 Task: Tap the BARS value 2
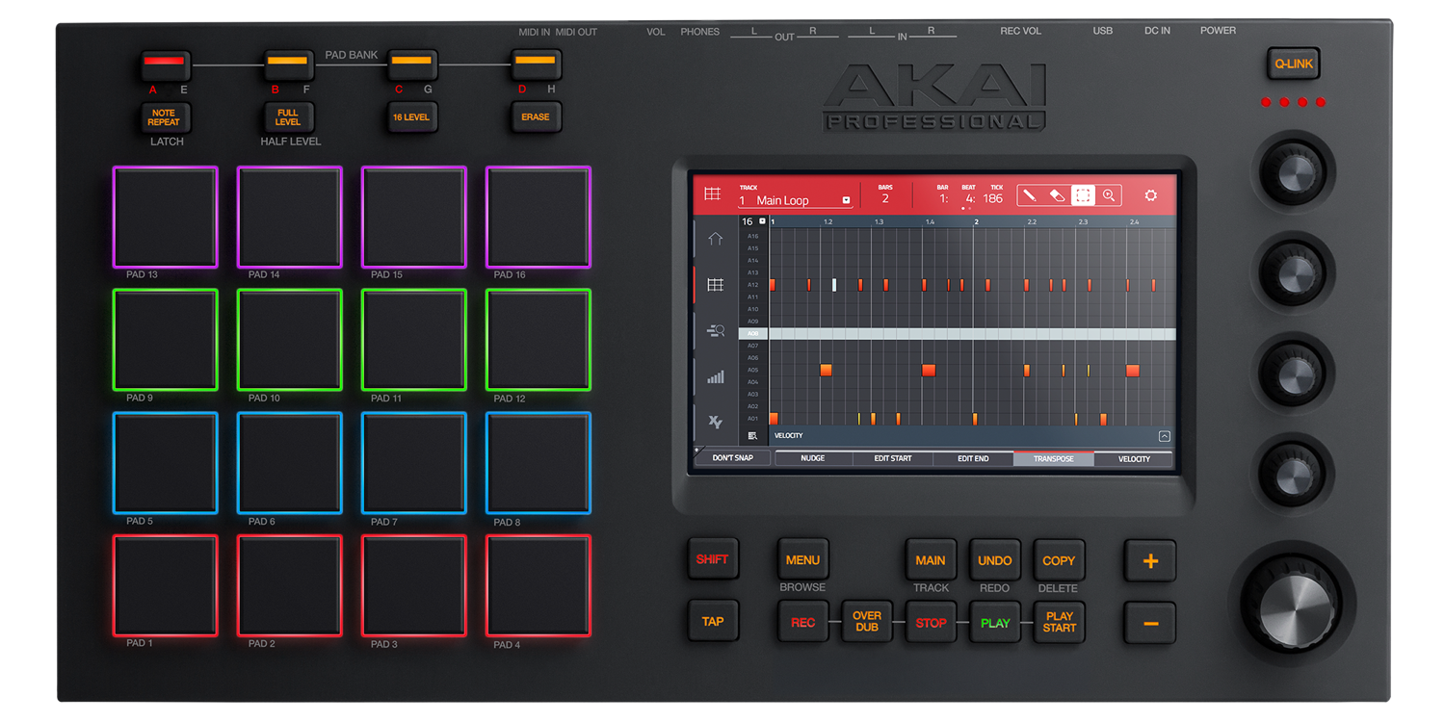click(x=884, y=199)
